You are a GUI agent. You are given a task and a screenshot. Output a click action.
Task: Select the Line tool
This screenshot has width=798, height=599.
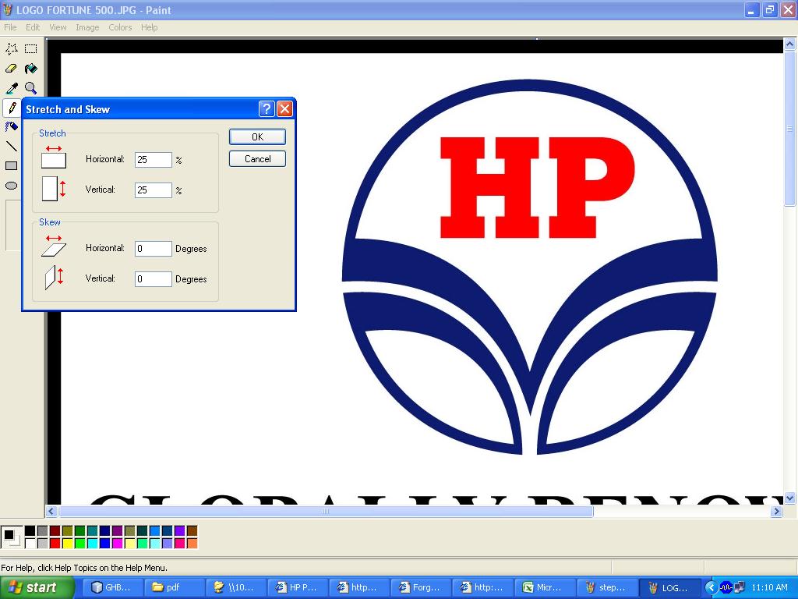[11, 147]
